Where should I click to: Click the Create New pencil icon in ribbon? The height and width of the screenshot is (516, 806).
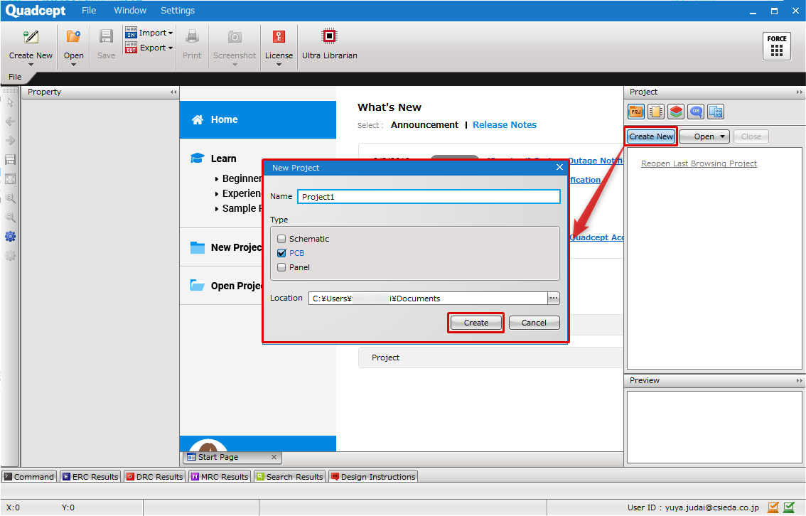click(31, 36)
